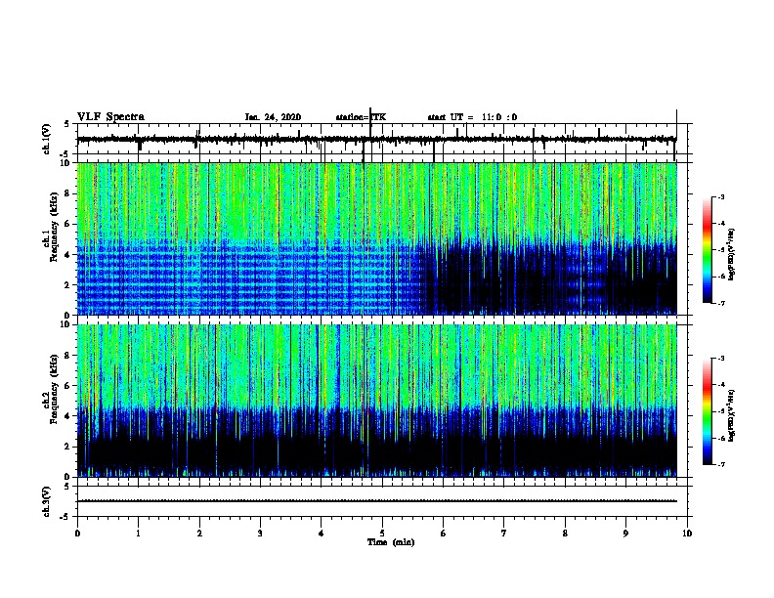Click the "4" kHz tick on ch.2 frequency axis
The height and width of the screenshot is (598, 774).
pyautogui.click(x=68, y=416)
